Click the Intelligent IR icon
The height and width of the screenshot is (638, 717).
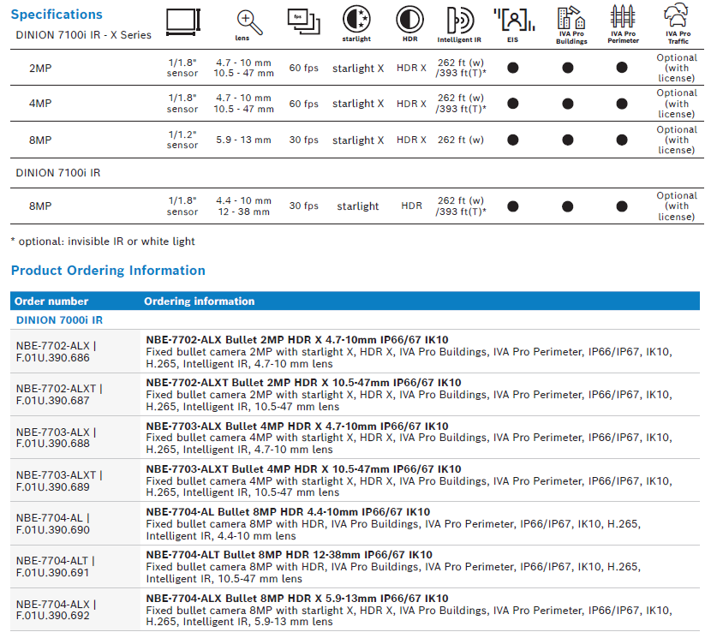click(x=461, y=20)
